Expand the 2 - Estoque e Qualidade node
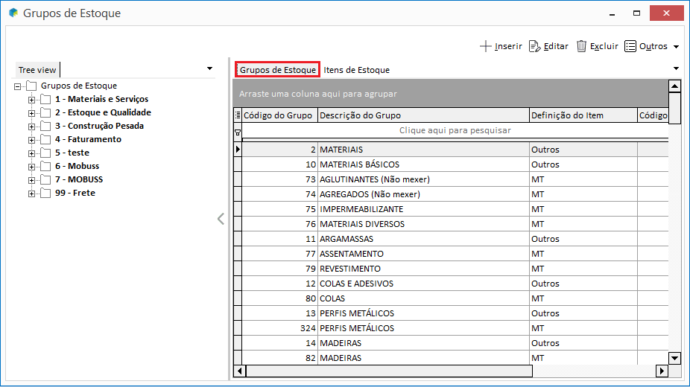The width and height of the screenshot is (690, 387). [x=31, y=113]
